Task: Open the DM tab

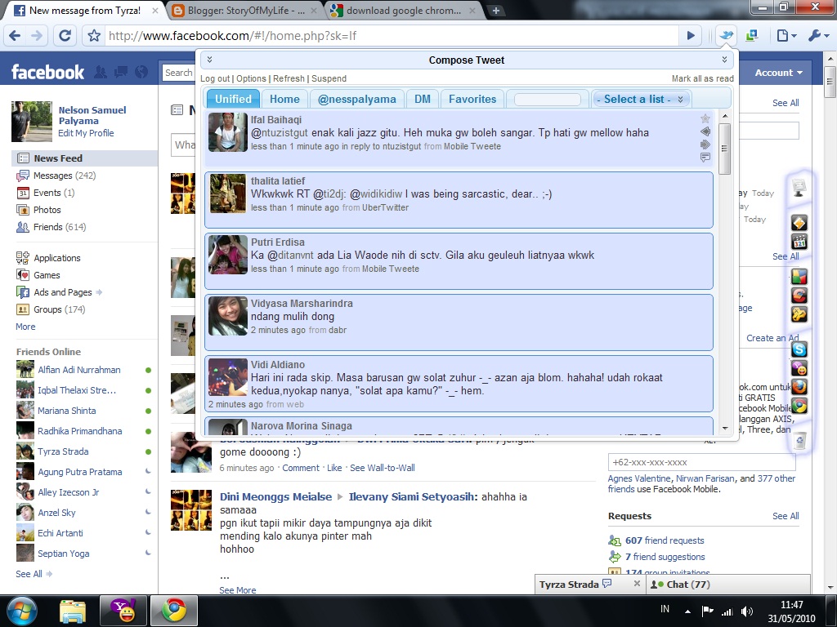Action: pyautogui.click(x=423, y=99)
